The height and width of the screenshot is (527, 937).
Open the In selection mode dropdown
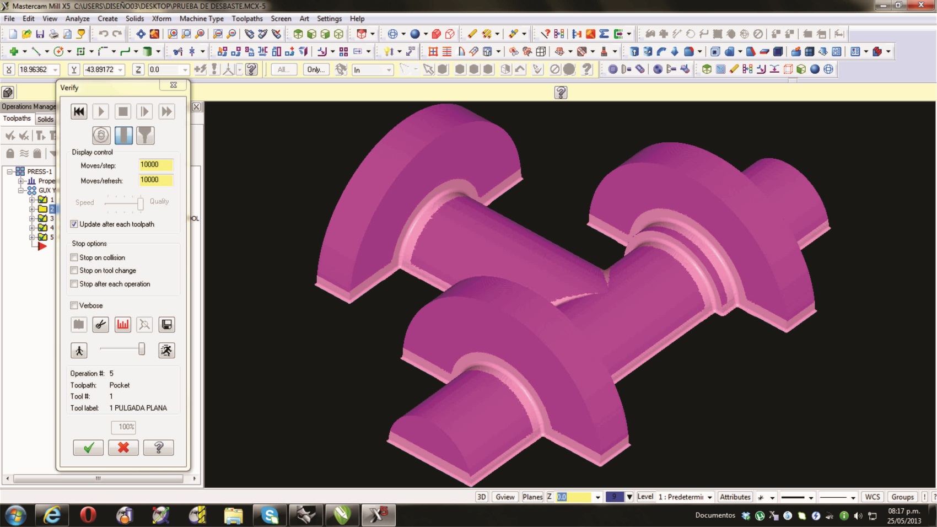tap(389, 70)
